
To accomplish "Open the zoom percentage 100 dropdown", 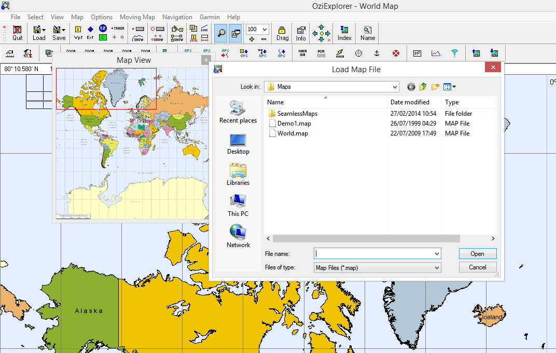I will [x=265, y=29].
